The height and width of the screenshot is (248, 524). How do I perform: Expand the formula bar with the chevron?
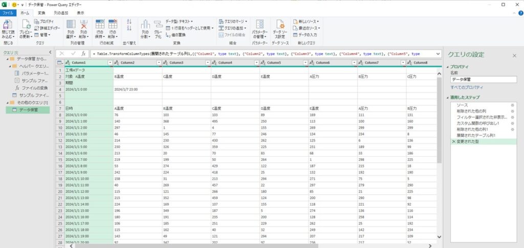tap(439, 54)
